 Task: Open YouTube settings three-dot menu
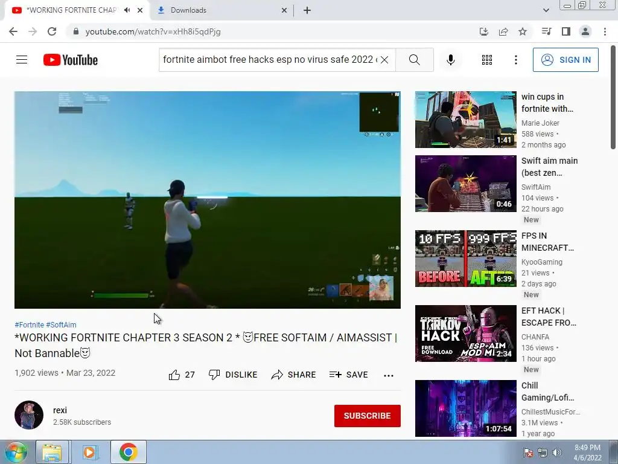[515, 60]
